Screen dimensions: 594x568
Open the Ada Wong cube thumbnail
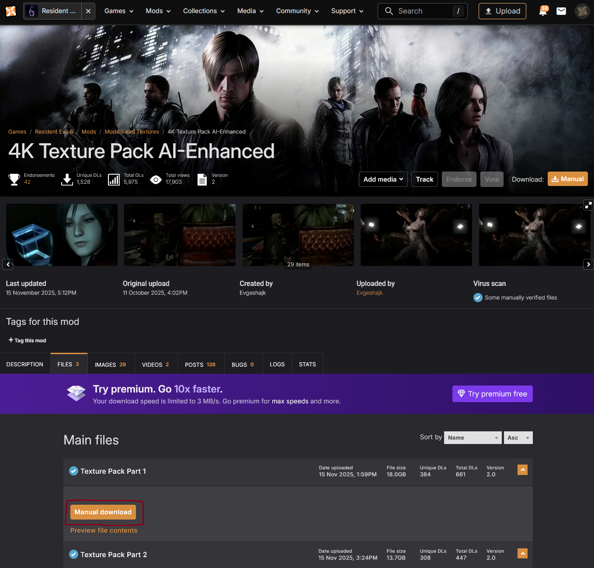62,235
